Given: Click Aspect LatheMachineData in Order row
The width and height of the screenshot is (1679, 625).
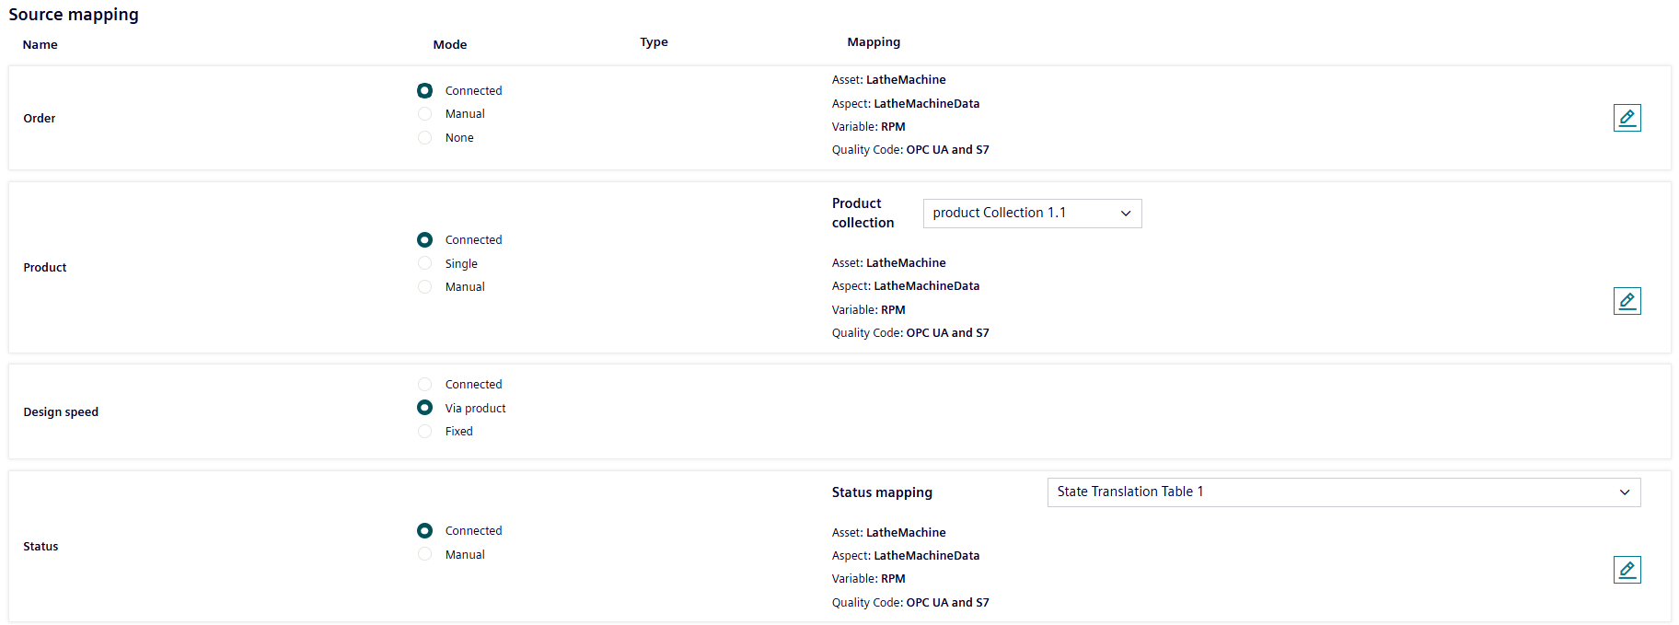Looking at the screenshot, I should point(906,104).
